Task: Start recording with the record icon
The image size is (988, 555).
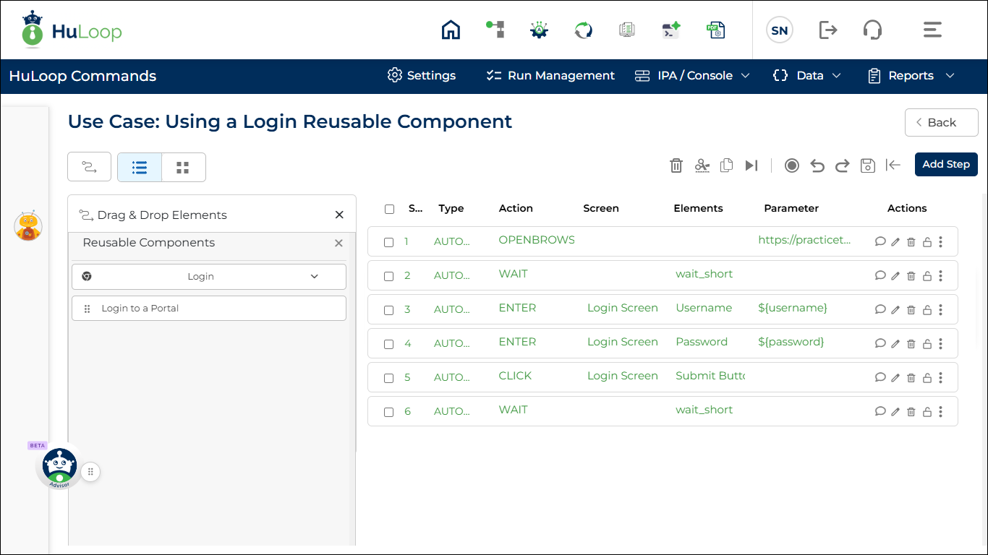Action: (792, 165)
